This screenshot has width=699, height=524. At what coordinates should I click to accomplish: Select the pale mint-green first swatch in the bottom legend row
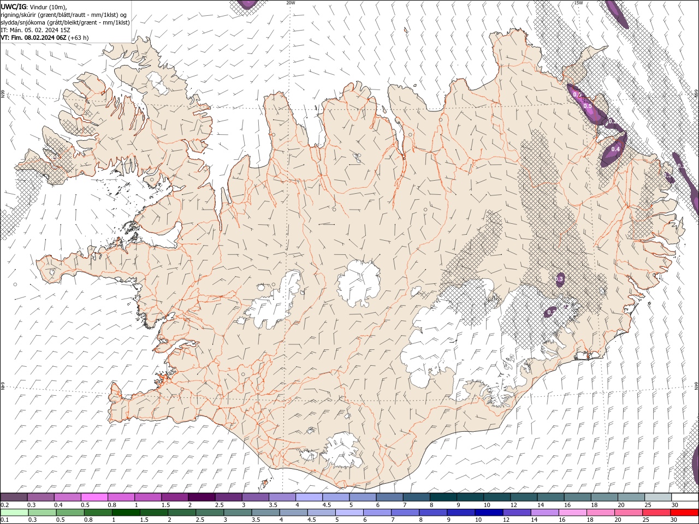click(14, 513)
